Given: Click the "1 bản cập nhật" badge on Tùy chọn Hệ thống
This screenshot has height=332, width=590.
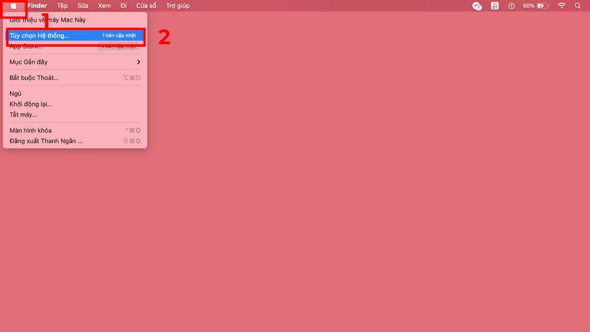Looking at the screenshot, I should [x=119, y=36].
